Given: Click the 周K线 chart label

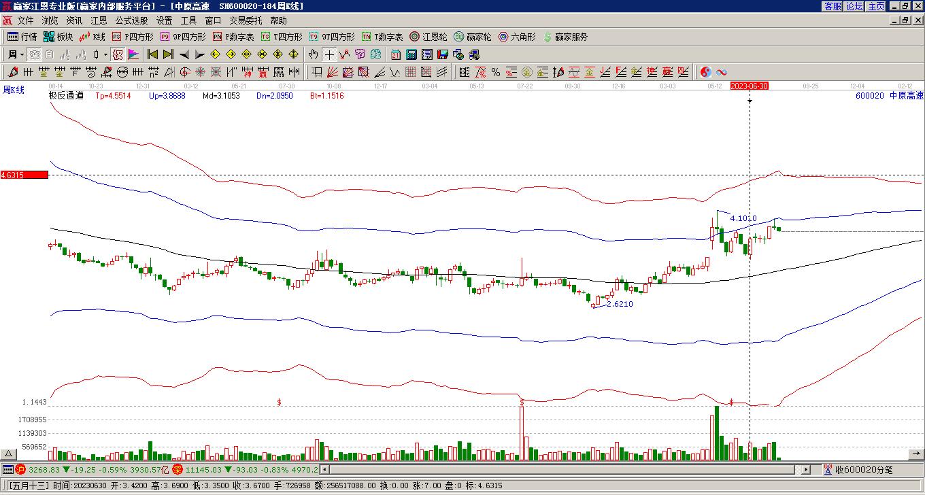Looking at the screenshot, I should coord(14,90).
